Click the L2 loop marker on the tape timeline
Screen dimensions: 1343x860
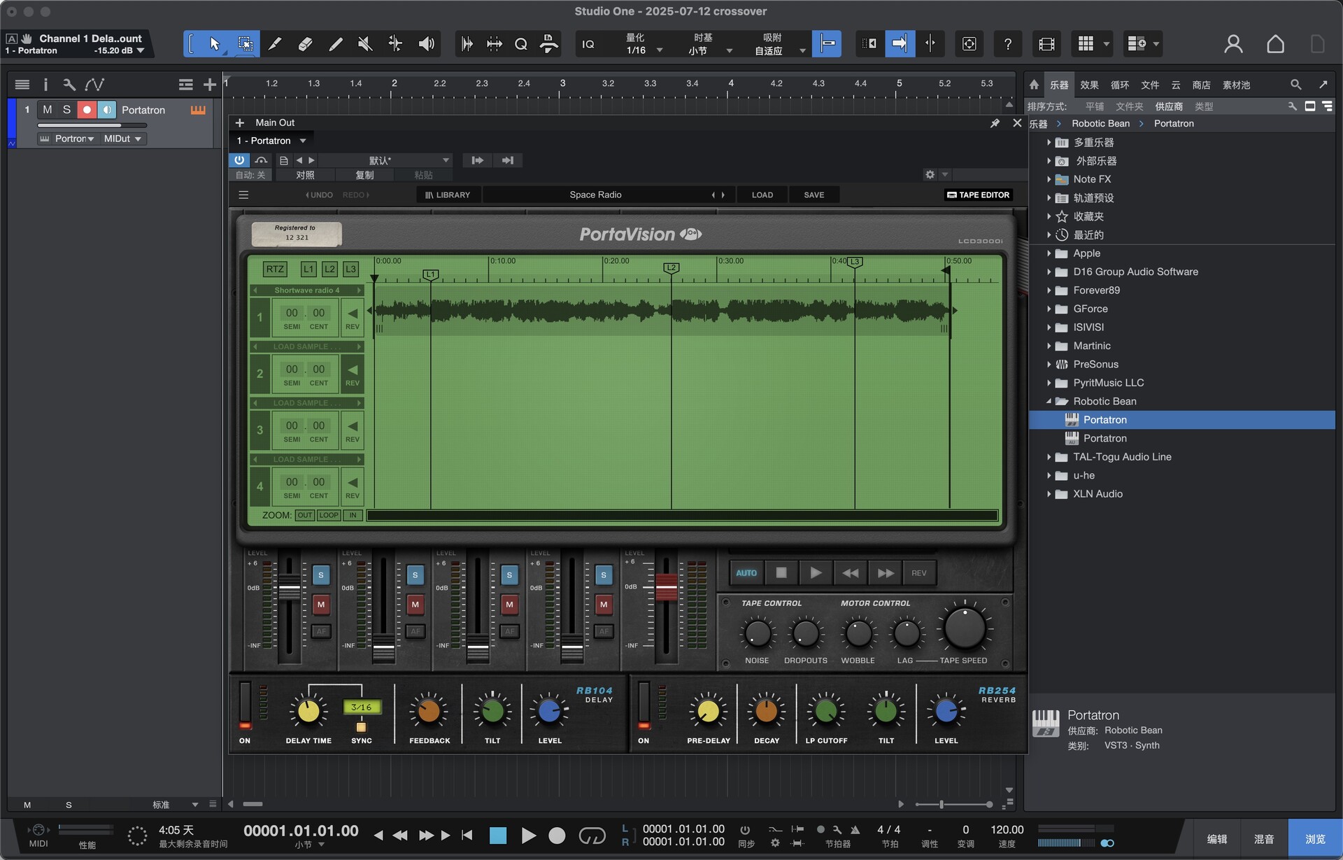(x=671, y=268)
